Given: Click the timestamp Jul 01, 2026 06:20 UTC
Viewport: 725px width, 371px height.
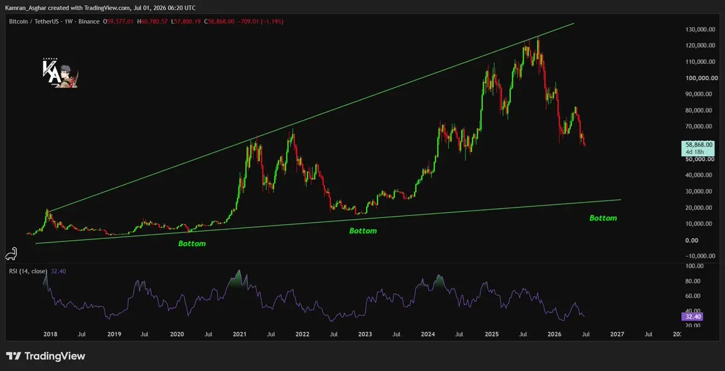Looking at the screenshot, I should click(x=163, y=7).
